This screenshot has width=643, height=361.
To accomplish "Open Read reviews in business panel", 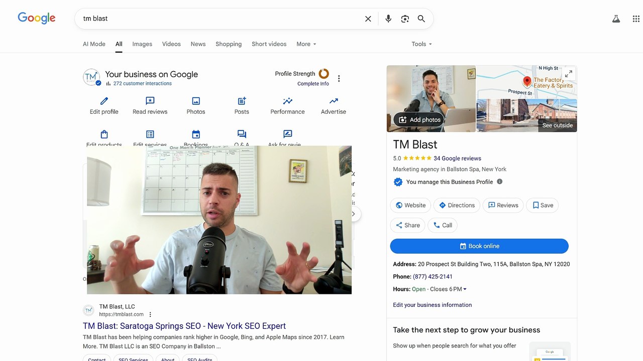I will (150, 105).
